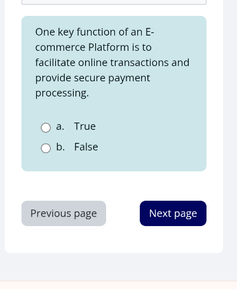Click the gray page background below the card
The width and height of the screenshot is (237, 289).
[x=118, y=267]
